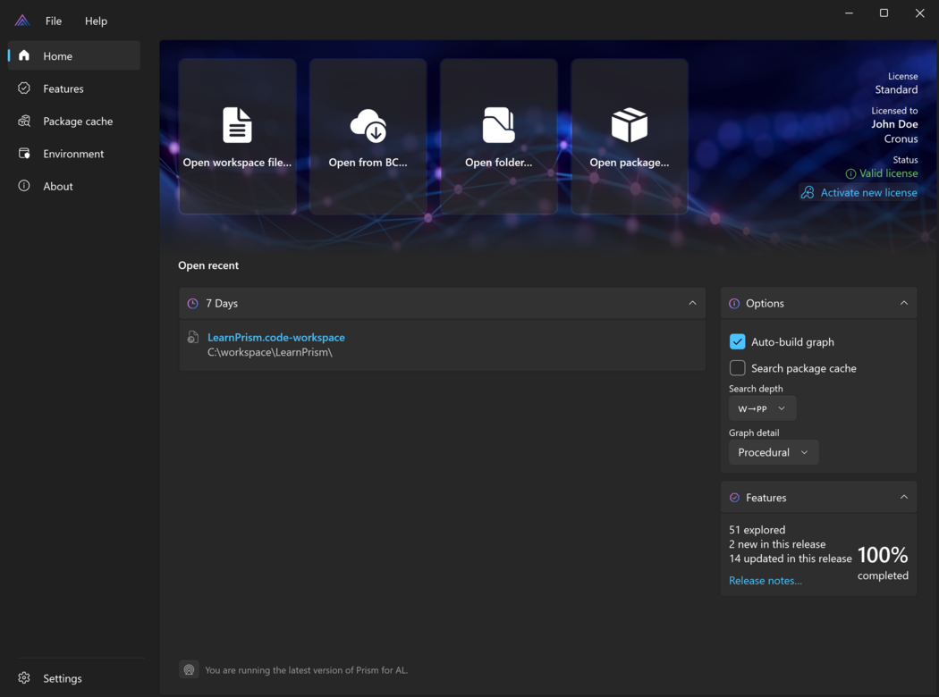Image resolution: width=939 pixels, height=697 pixels.
Task: Click the Open from BC tile
Action: (x=368, y=137)
